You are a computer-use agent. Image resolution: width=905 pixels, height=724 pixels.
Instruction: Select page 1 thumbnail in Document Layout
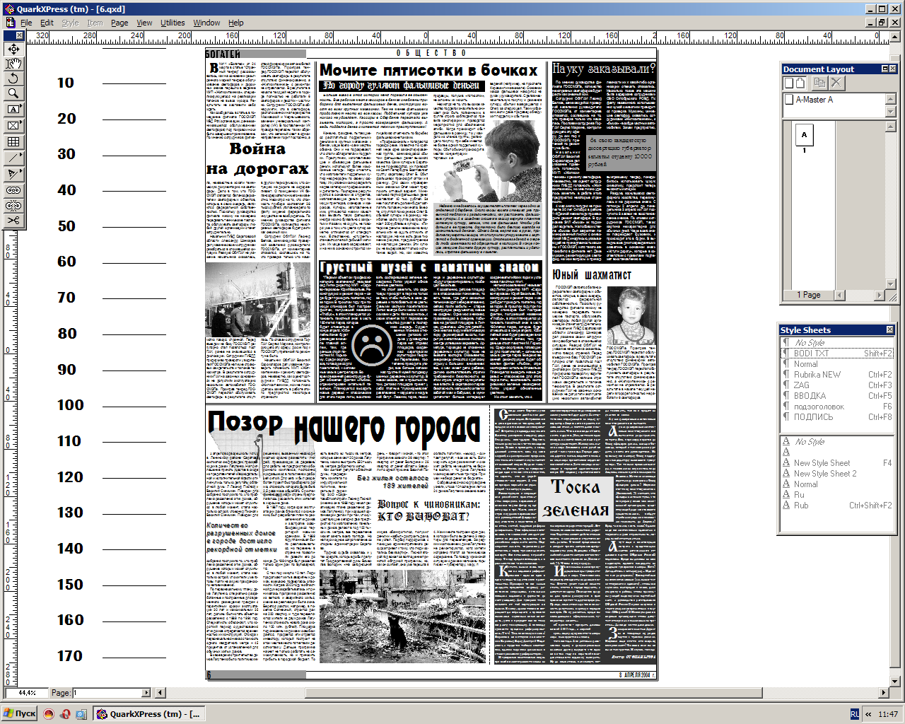[x=804, y=135]
